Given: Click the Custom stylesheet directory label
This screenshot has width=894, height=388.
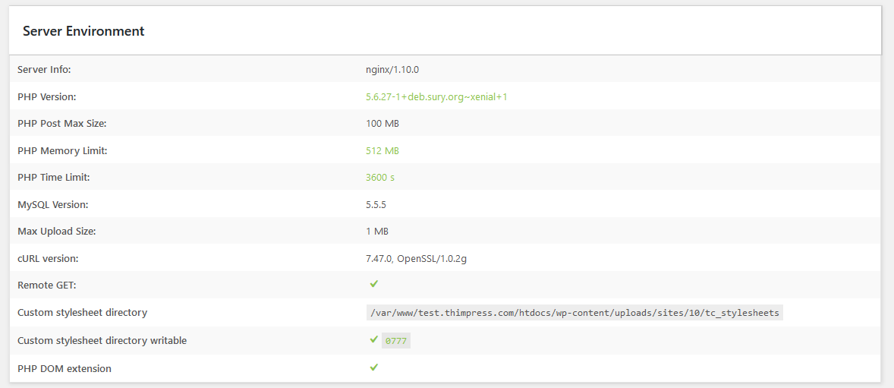Looking at the screenshot, I should pos(82,313).
